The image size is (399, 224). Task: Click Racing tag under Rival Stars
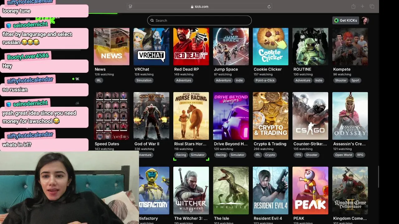tap(181, 155)
